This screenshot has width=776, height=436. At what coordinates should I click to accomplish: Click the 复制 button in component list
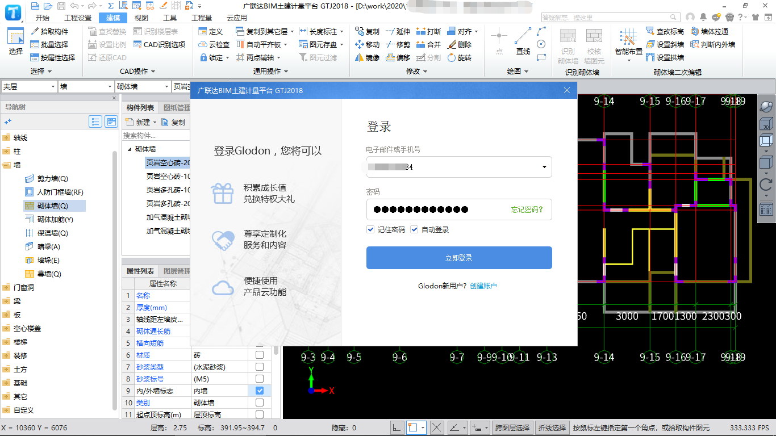174,122
